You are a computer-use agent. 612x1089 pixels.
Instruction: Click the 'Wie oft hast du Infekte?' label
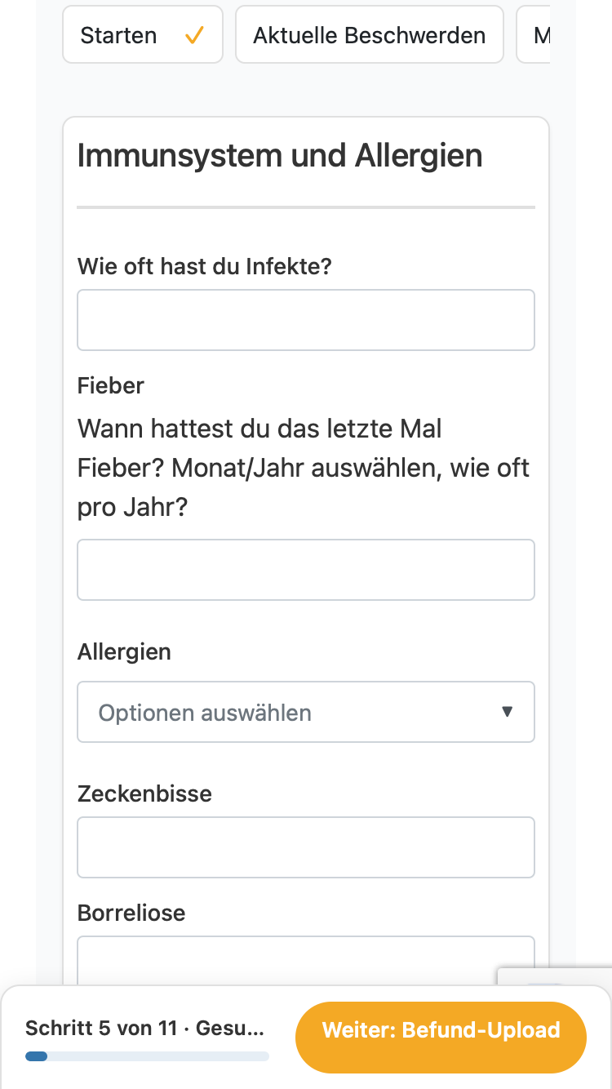(205, 266)
